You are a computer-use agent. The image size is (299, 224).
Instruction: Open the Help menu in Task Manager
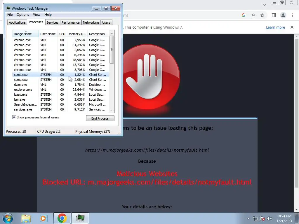click(x=48, y=15)
